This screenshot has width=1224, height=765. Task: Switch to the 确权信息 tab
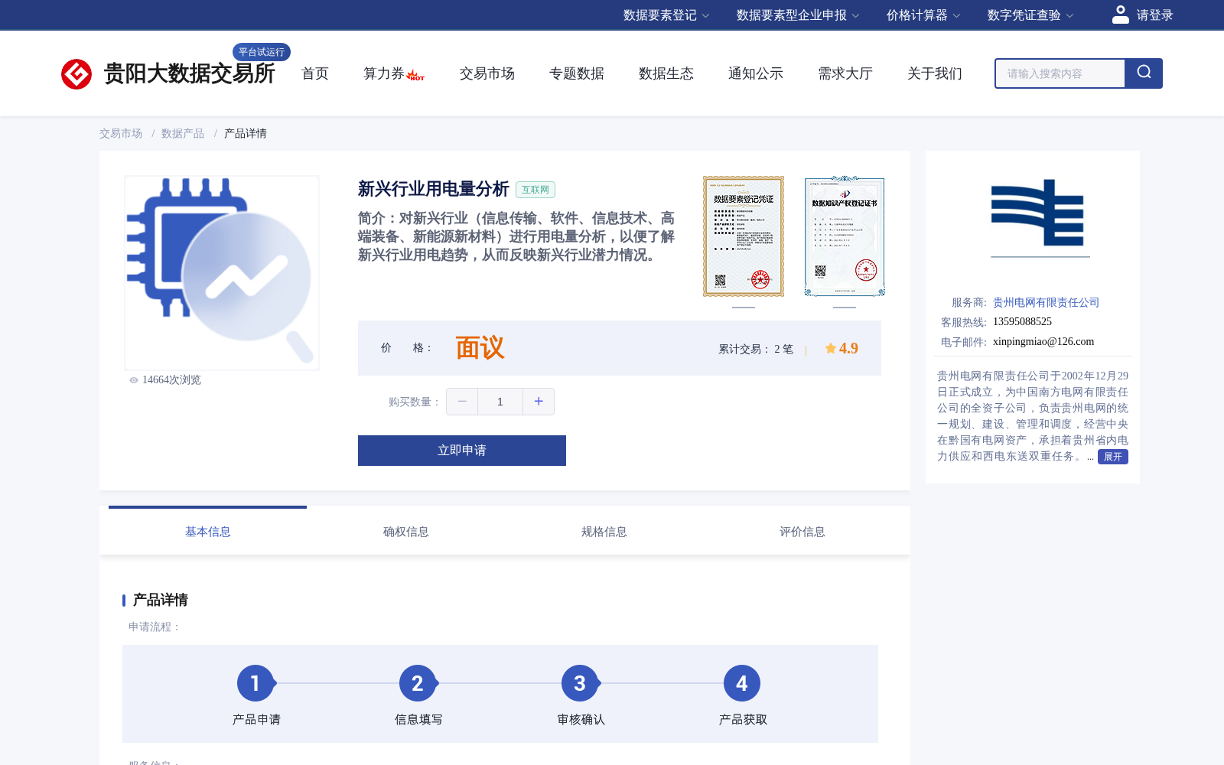point(406,532)
